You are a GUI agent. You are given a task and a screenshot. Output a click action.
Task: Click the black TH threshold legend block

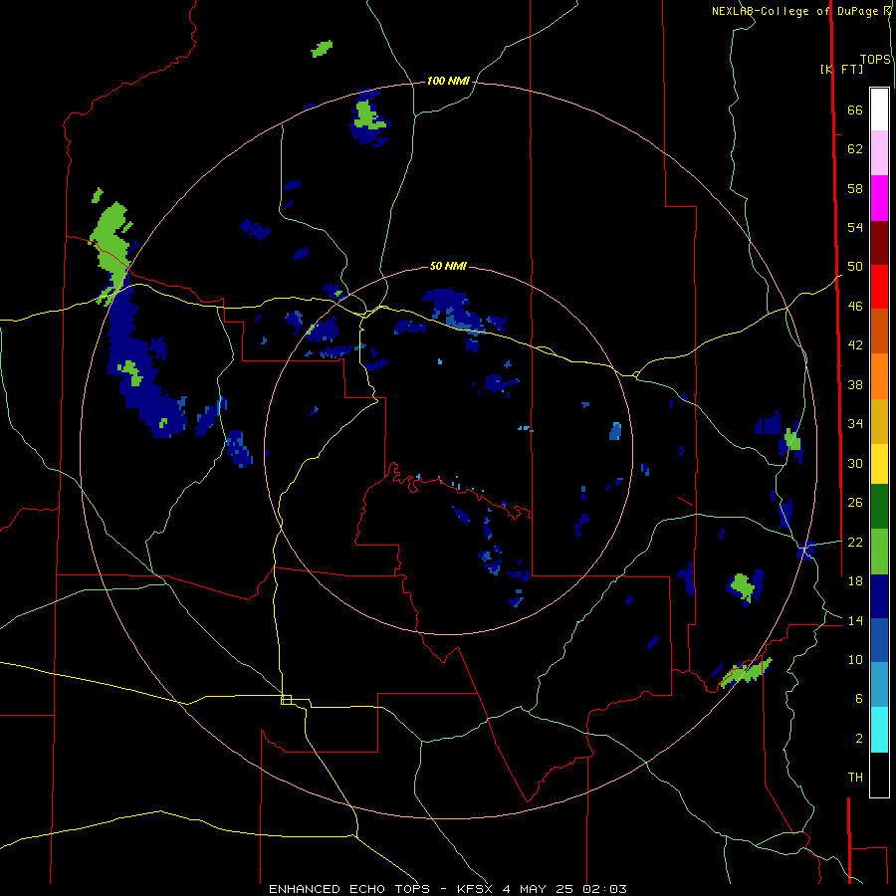point(879,775)
